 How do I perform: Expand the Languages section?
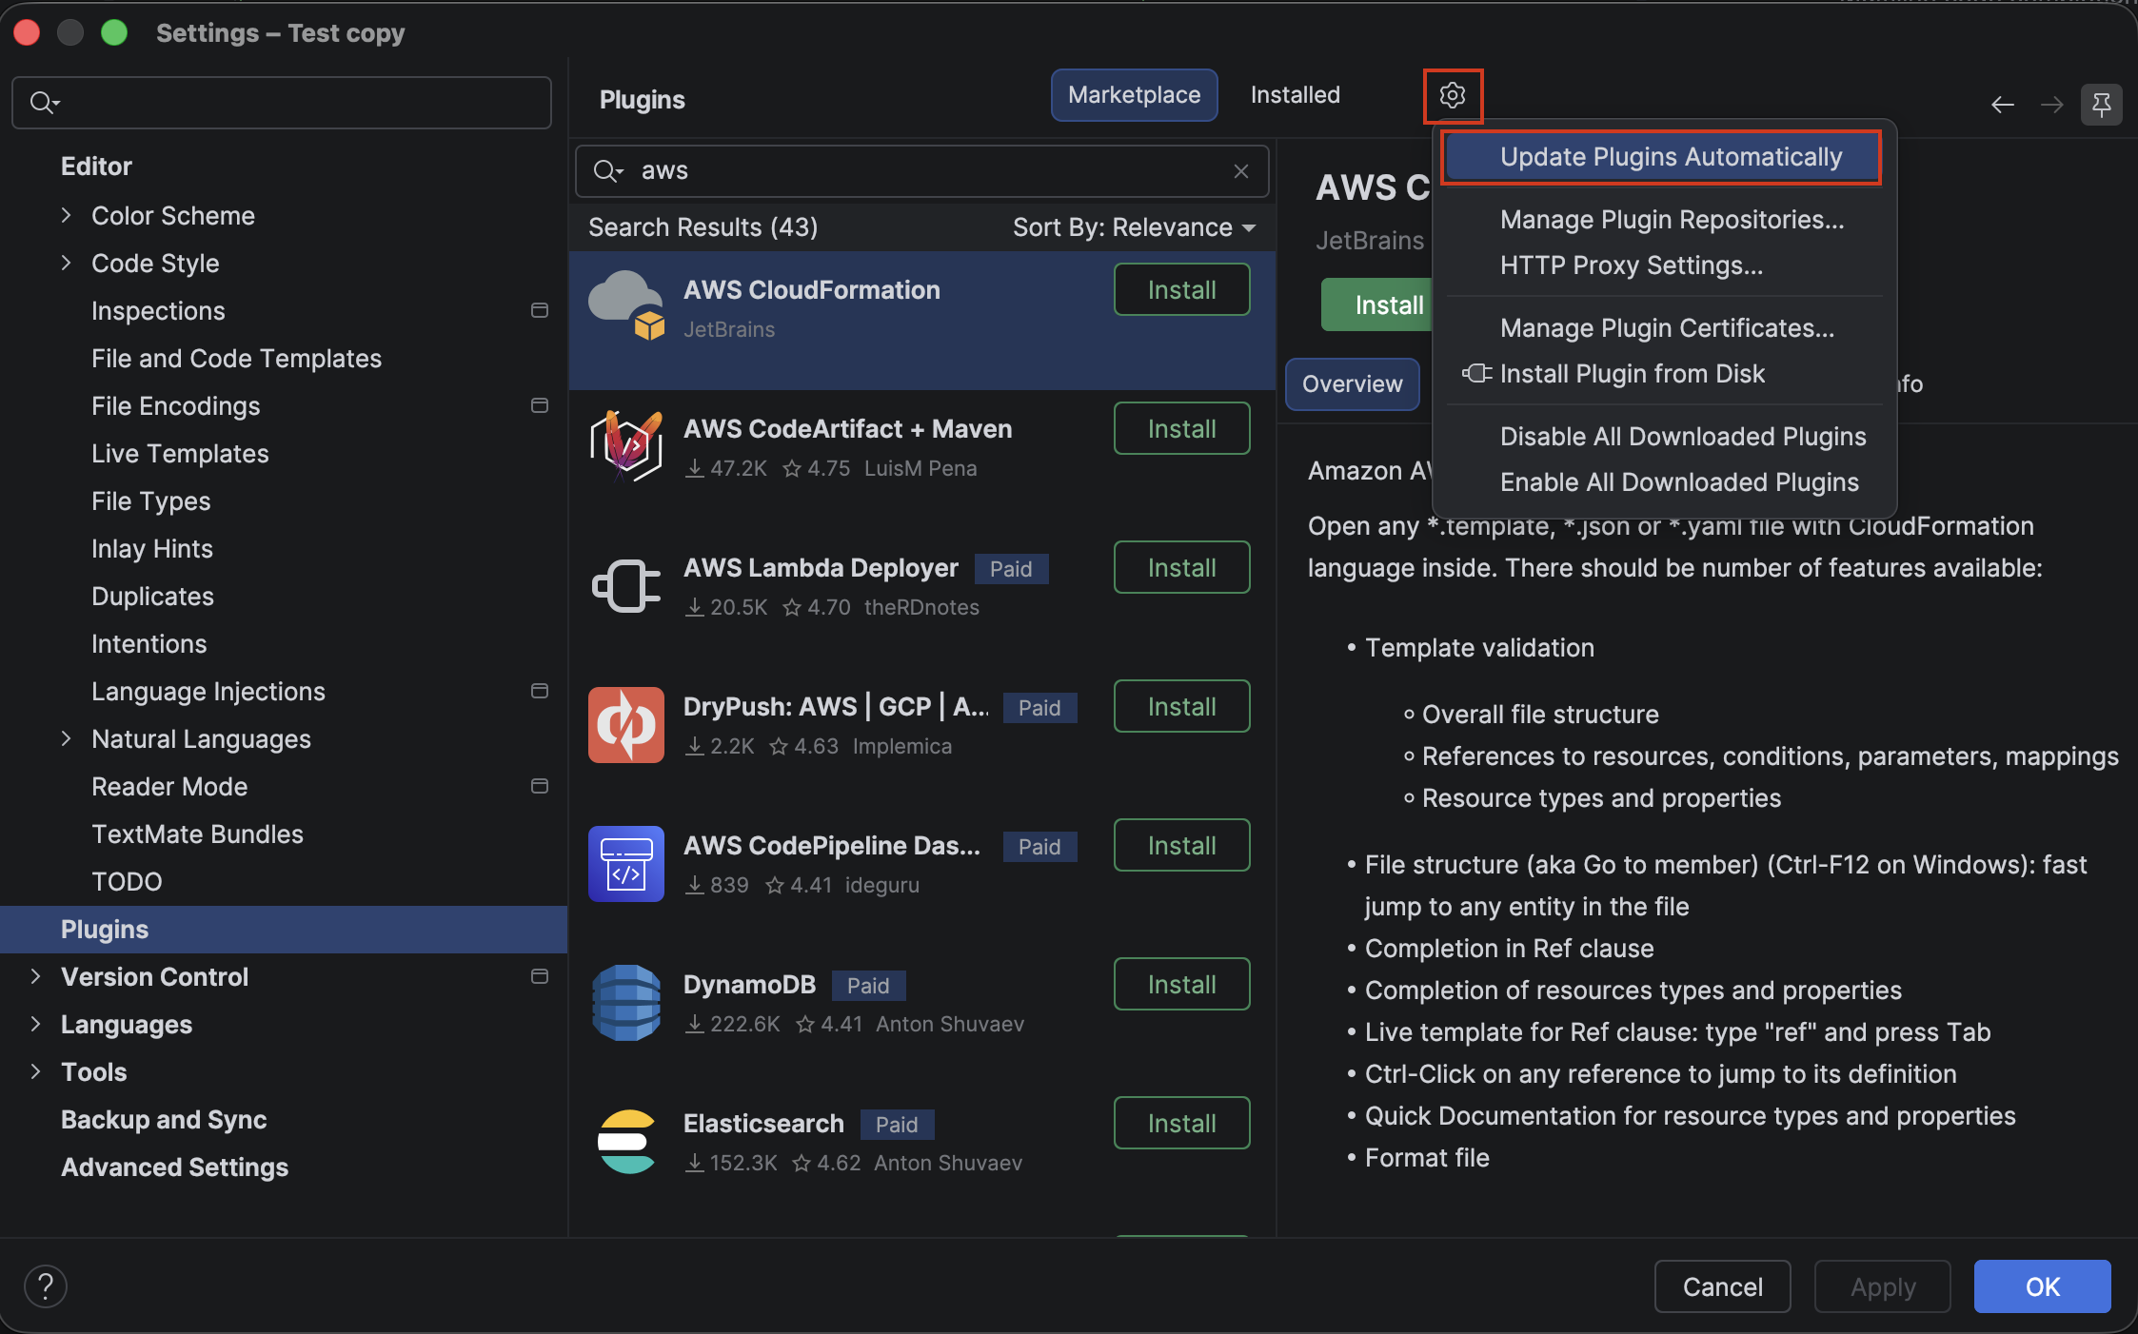[35, 1024]
